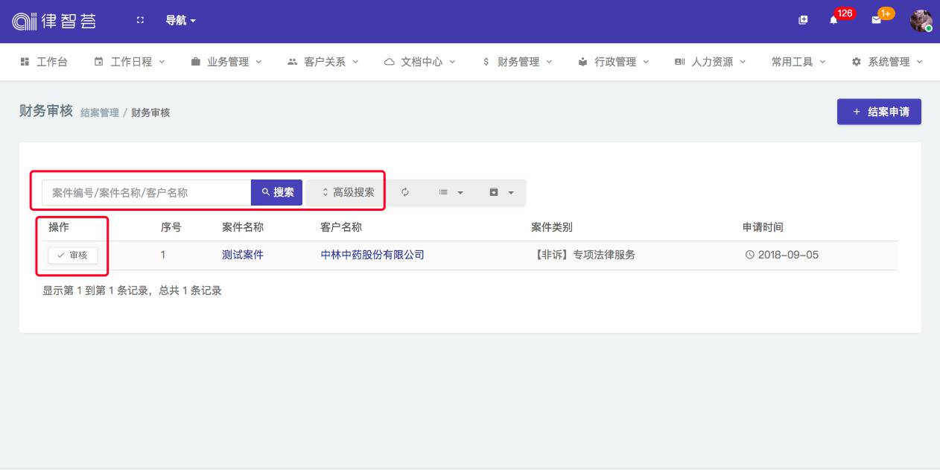This screenshot has width=940, height=470.
Task: Toggle the 高级搜索 advanced search panel
Action: [x=347, y=192]
